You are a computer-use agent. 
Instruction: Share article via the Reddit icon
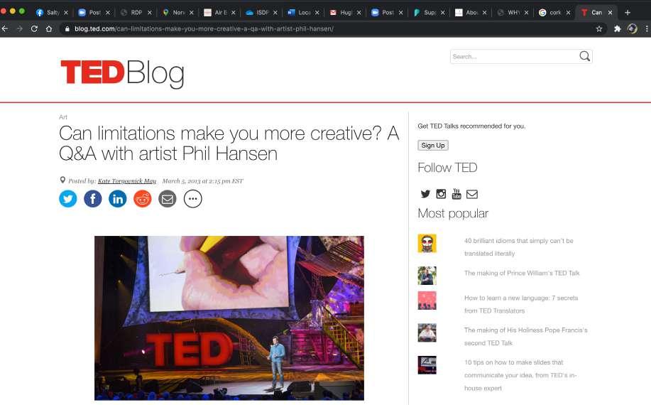143,199
